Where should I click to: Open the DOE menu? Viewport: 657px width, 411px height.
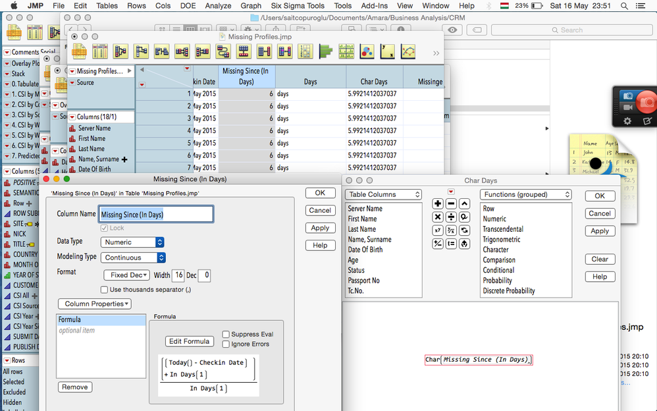(x=188, y=6)
